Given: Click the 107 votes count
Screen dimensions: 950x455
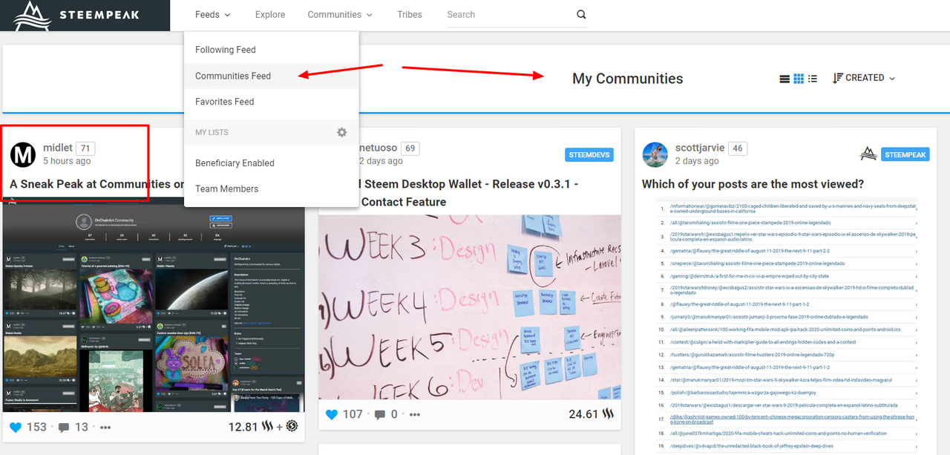Looking at the screenshot, I should click(x=353, y=414).
